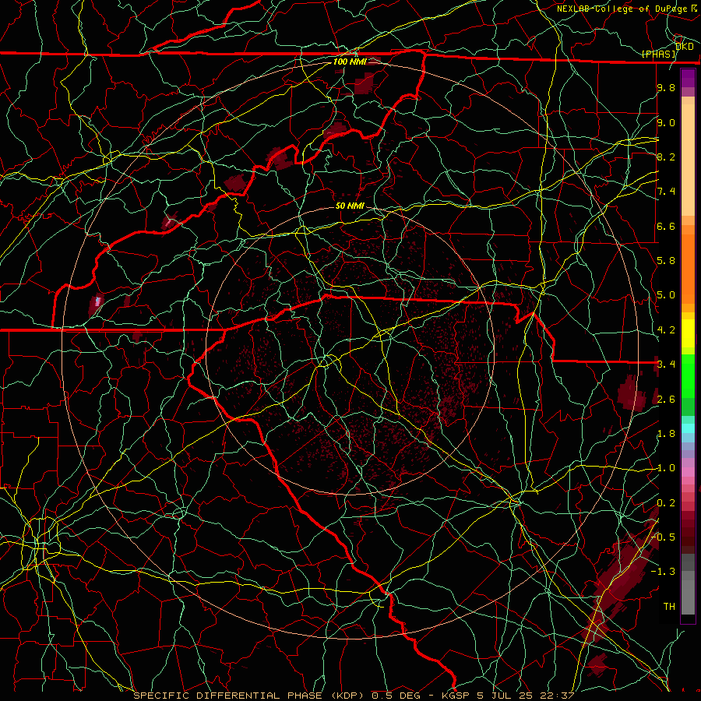
Task: Click the orange band of the KDP color scale
Action: pyautogui.click(x=688, y=264)
